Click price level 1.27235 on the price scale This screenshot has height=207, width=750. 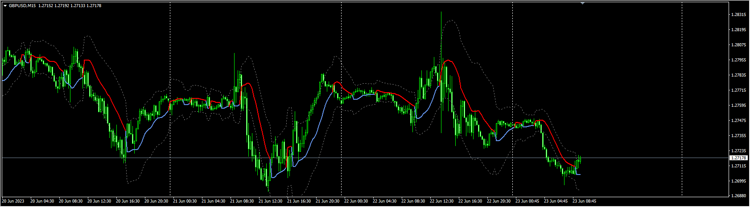(739, 151)
